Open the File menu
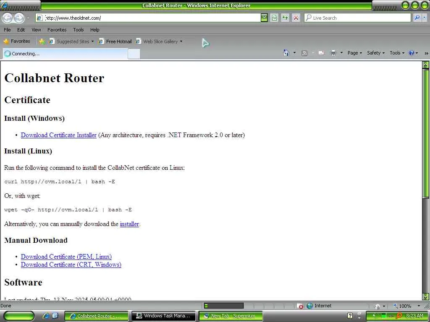 point(8,30)
